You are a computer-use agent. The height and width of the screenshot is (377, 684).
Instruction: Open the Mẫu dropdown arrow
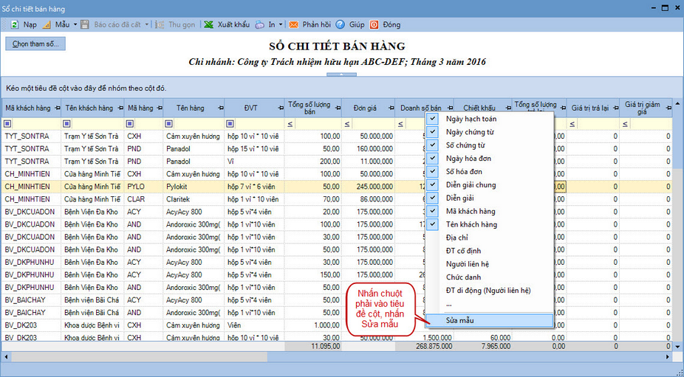click(x=75, y=25)
